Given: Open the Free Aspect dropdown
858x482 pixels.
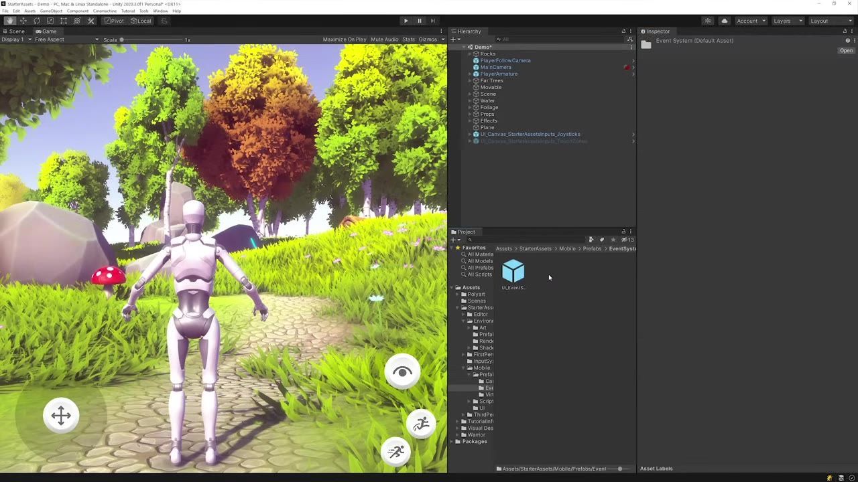Looking at the screenshot, I should click(x=66, y=39).
